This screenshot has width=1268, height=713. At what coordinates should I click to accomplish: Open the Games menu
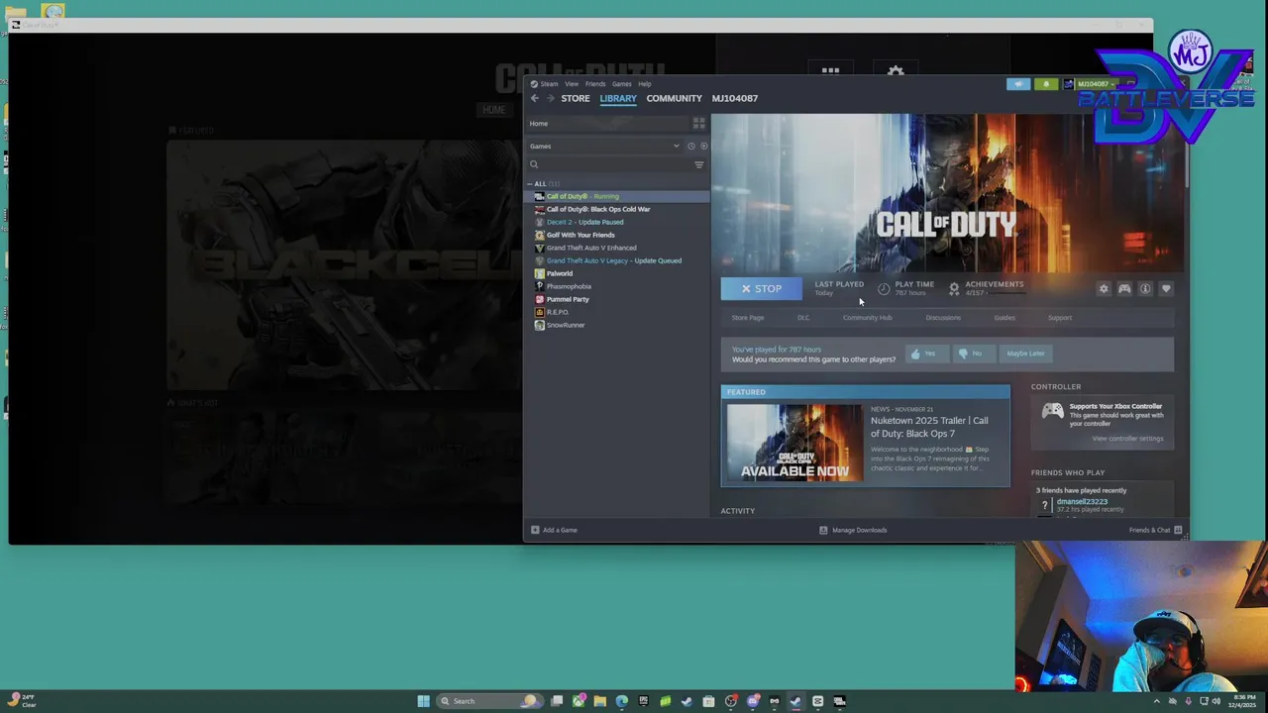click(621, 84)
